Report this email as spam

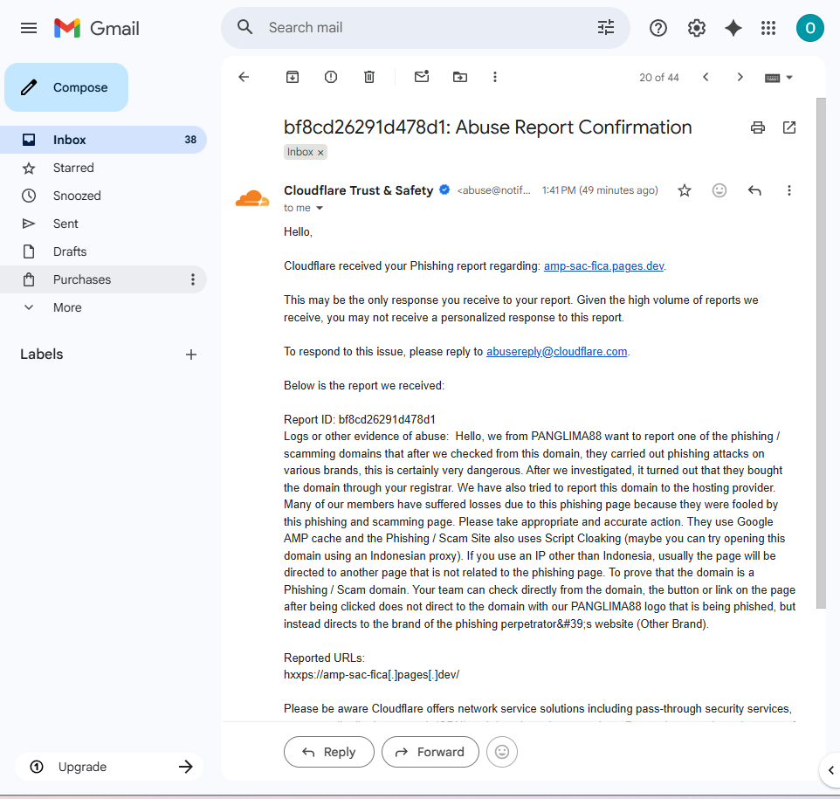331,77
